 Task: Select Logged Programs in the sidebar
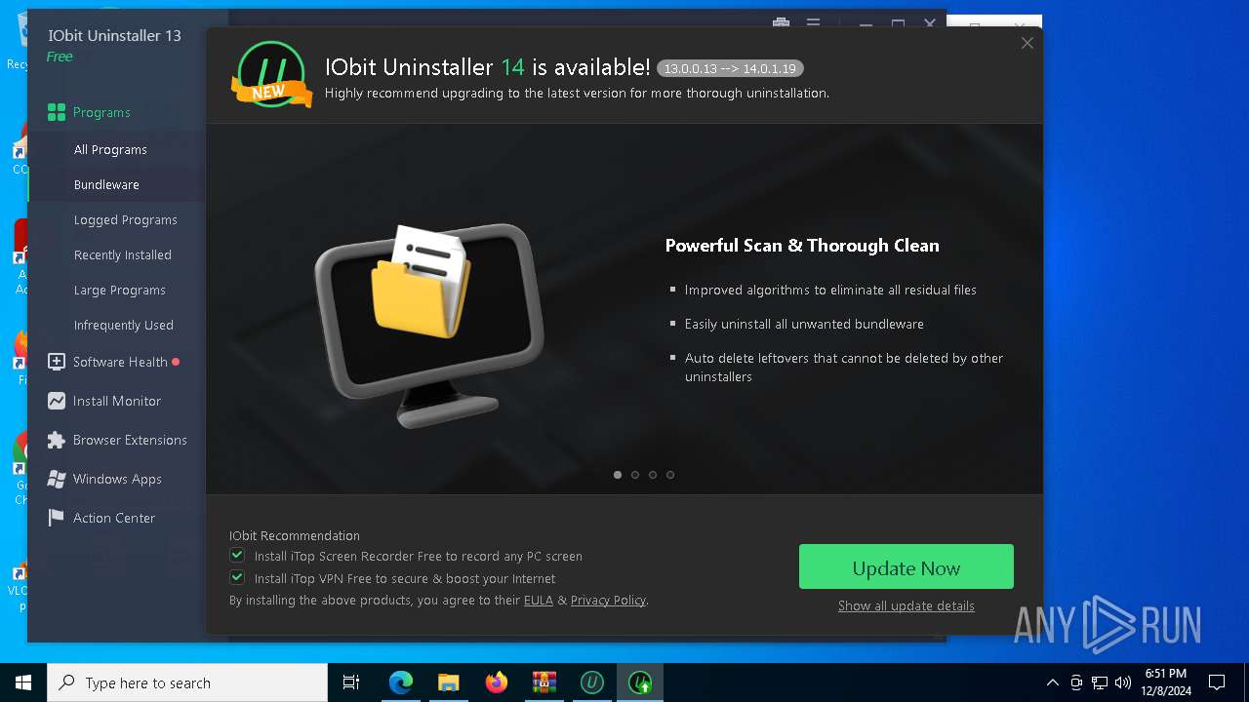click(125, 219)
